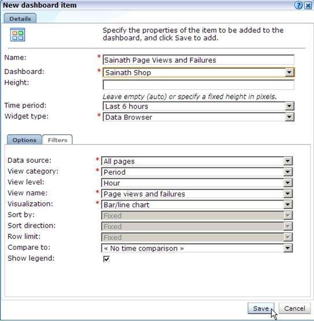
Task: Click into the Height input field
Action: pyautogui.click(x=199, y=84)
